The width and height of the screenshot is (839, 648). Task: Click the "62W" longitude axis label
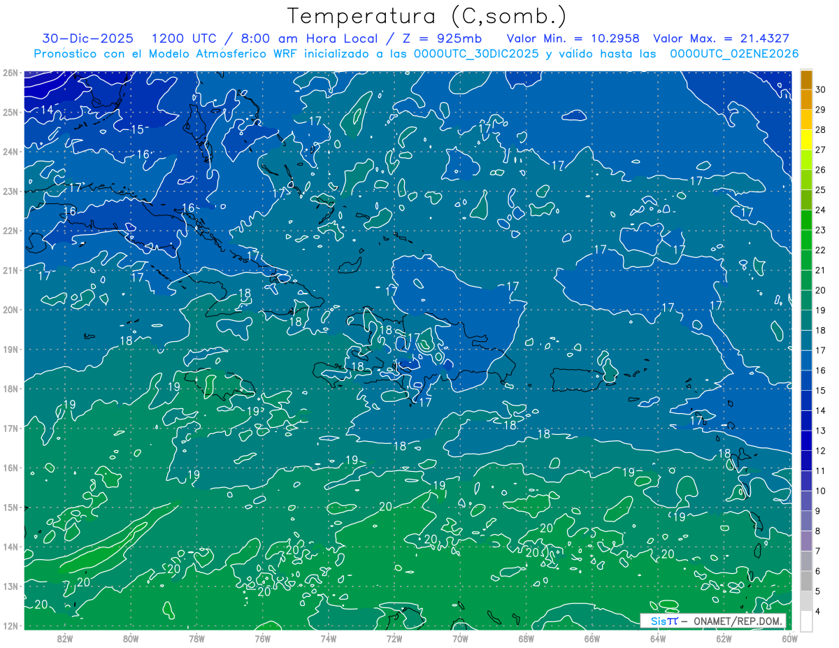tap(723, 638)
